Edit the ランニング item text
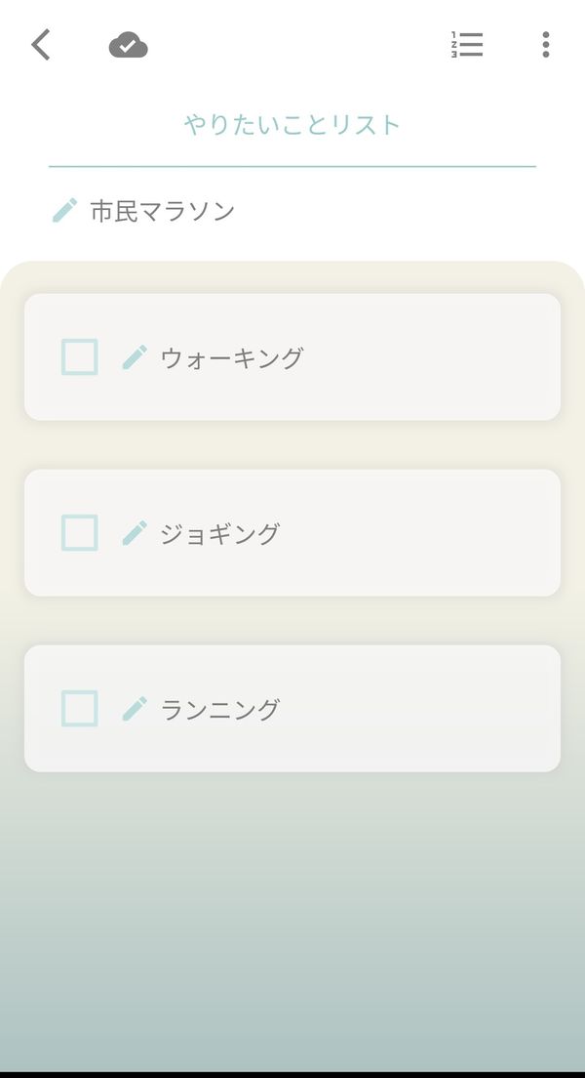The width and height of the screenshot is (585, 1078). pos(220,710)
